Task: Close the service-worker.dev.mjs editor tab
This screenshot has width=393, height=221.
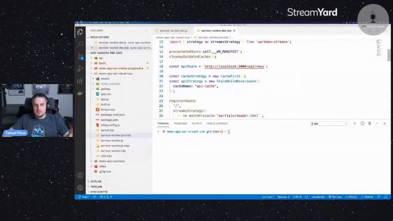Action: pyautogui.click(x=235, y=31)
